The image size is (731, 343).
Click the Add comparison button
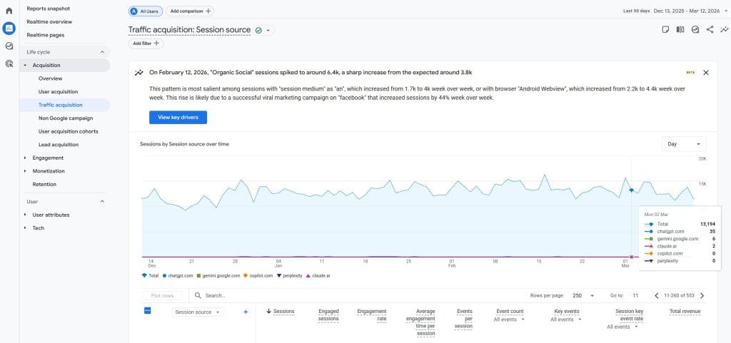point(190,11)
